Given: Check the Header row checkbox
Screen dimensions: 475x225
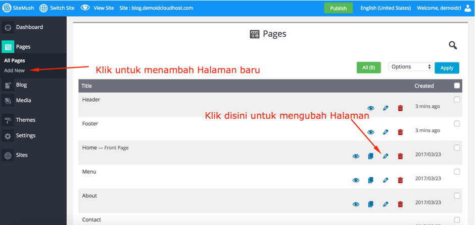Looking at the screenshot, I should 457,100.
